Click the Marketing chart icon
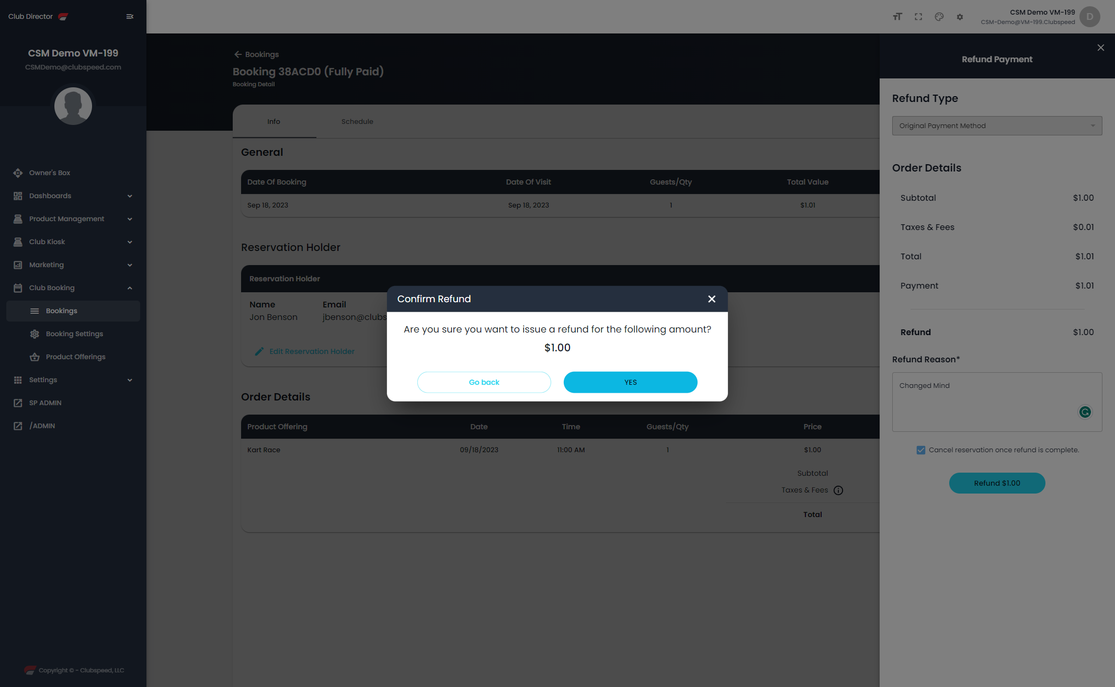The width and height of the screenshot is (1115, 687). 18,265
